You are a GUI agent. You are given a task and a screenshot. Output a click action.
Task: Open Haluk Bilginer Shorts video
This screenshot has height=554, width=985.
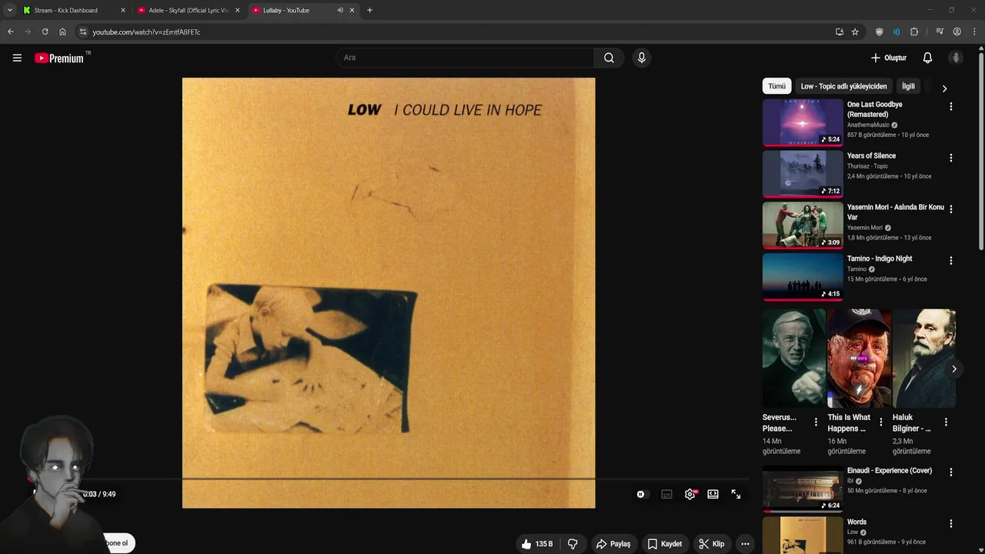point(923,359)
